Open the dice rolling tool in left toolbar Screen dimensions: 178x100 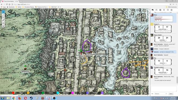click(3, 23)
